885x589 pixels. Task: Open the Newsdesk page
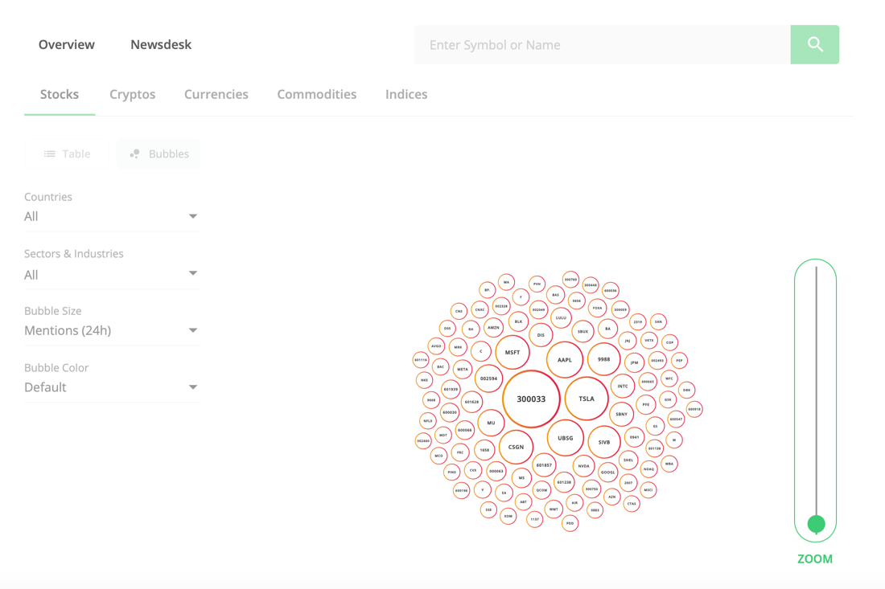pos(161,44)
